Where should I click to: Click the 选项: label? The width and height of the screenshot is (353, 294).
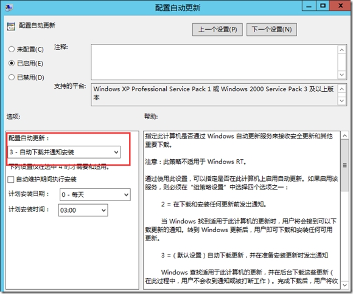click(x=13, y=117)
